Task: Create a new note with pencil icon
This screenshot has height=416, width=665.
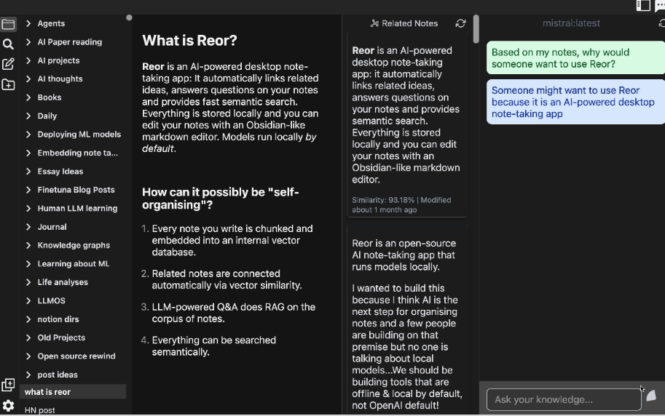Action: [8, 64]
